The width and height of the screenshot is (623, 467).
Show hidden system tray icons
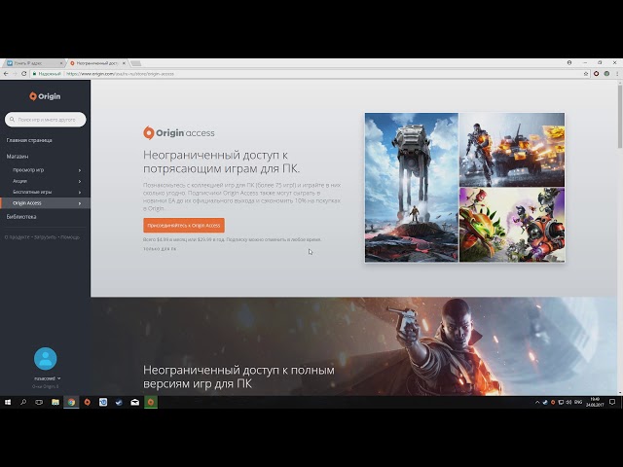537,402
